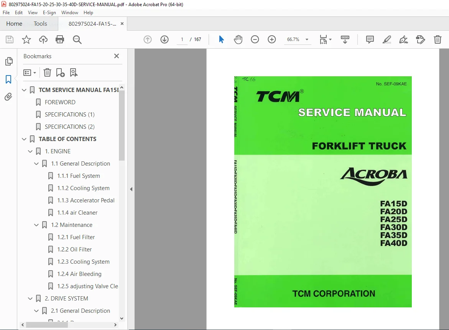This screenshot has height=330, width=449.
Task: Open the find text magnifier tool
Action: tap(77, 39)
